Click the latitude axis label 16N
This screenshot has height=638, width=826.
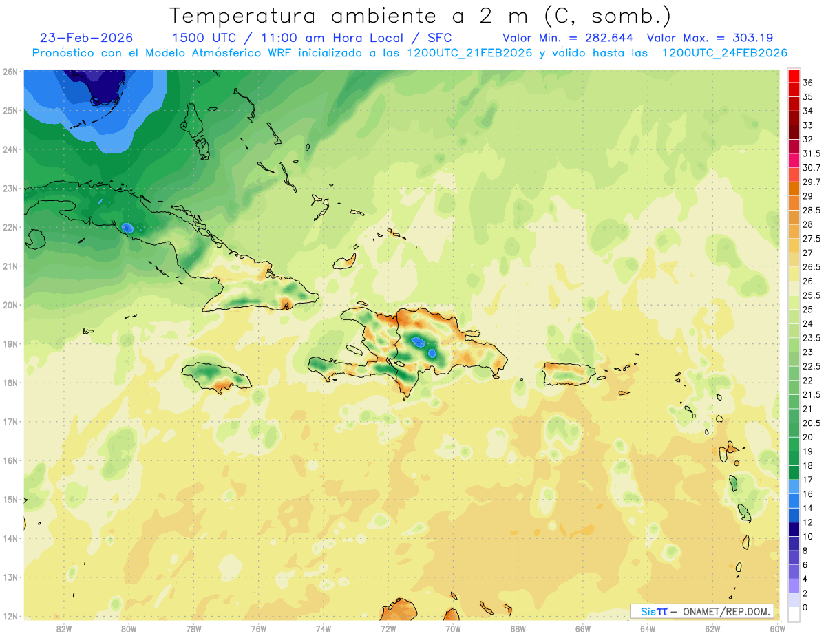tap(10, 460)
